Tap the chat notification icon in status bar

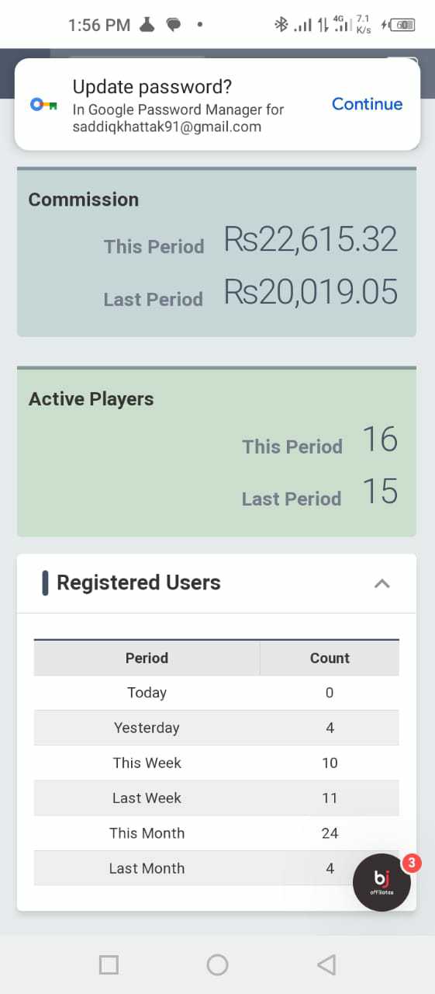(174, 26)
